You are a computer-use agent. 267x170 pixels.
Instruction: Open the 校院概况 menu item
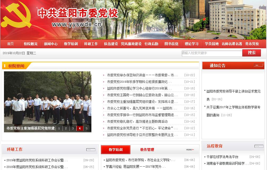31,44
